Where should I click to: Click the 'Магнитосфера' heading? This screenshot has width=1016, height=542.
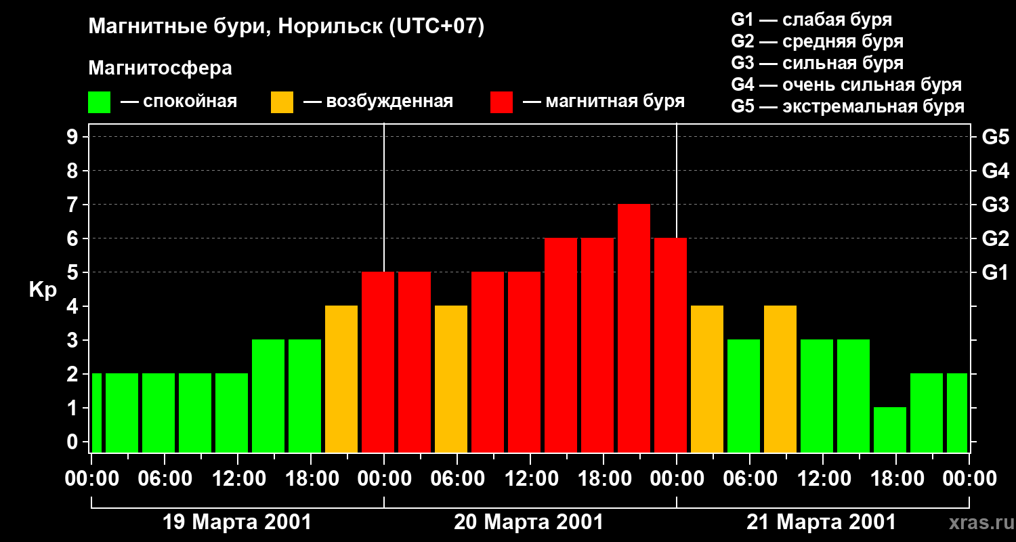click(160, 68)
